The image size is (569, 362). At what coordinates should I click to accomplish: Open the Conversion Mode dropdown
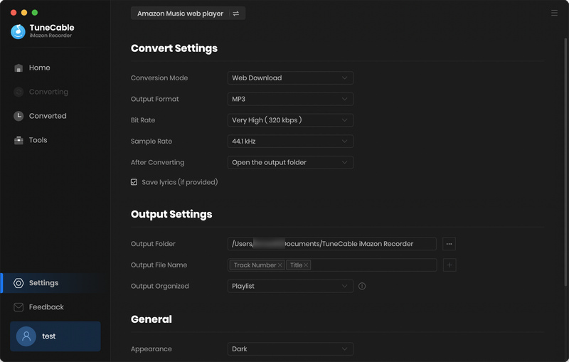pyautogui.click(x=290, y=78)
